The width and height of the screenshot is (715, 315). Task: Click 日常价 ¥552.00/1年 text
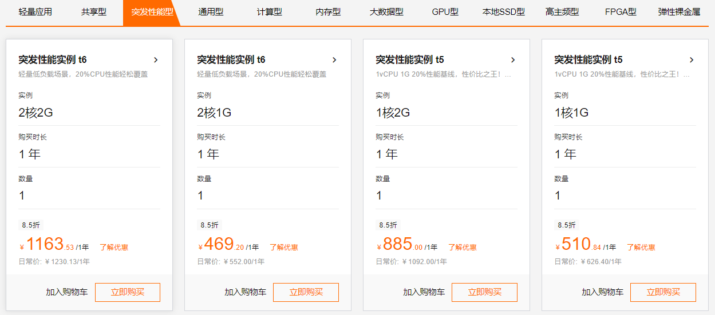231,262
